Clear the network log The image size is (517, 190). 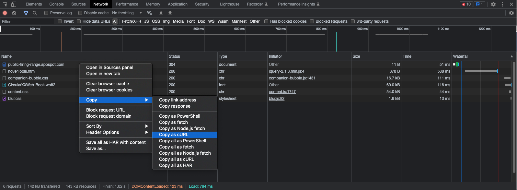14,13
